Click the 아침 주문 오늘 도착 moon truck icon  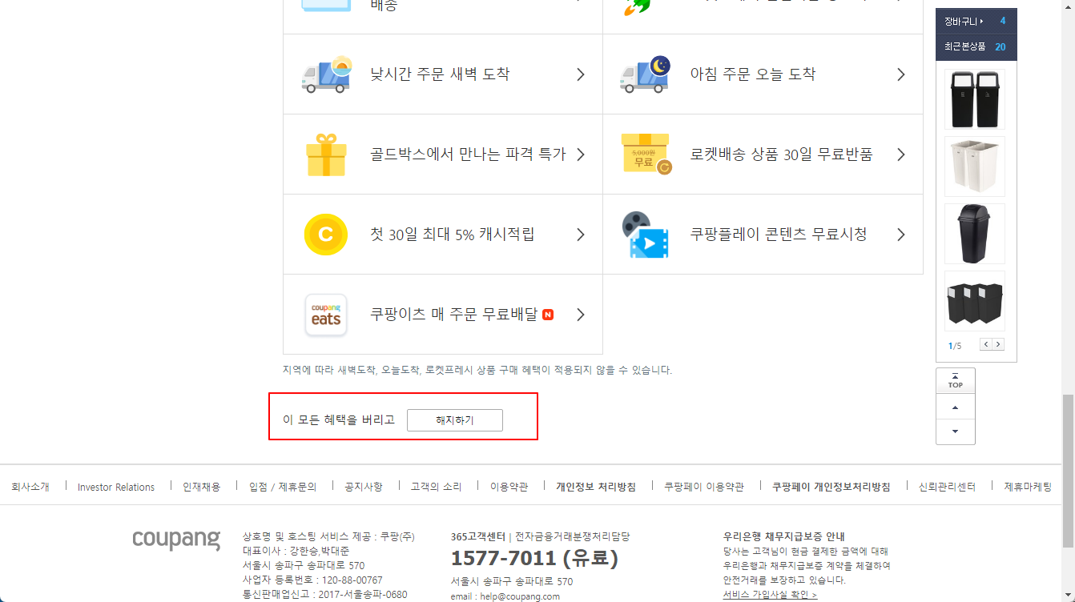(x=646, y=74)
